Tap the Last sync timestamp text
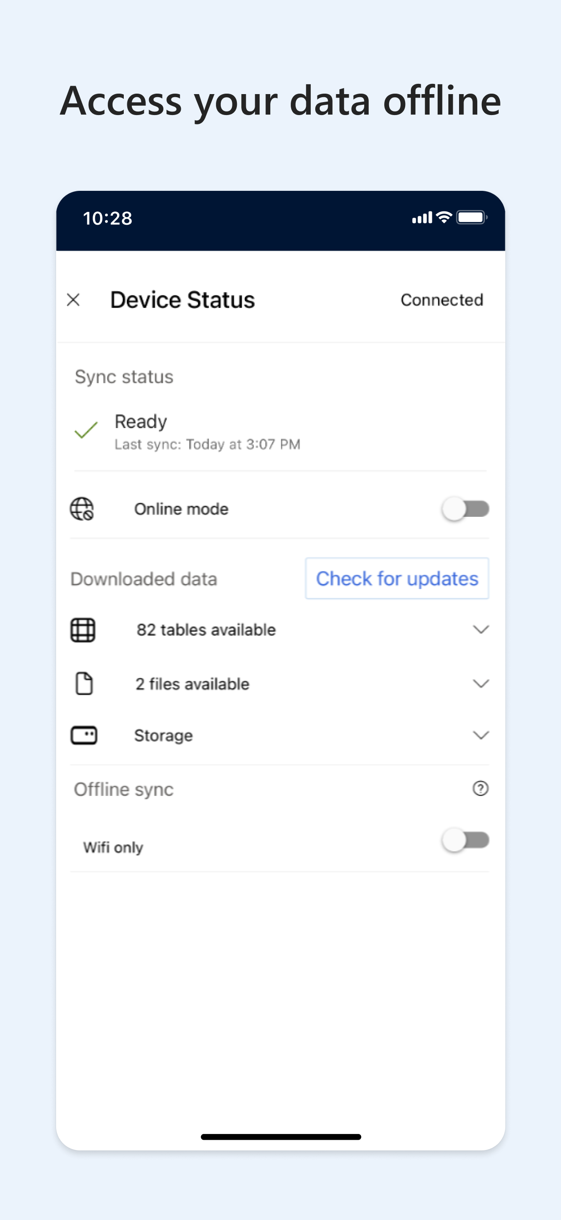 pos(207,444)
